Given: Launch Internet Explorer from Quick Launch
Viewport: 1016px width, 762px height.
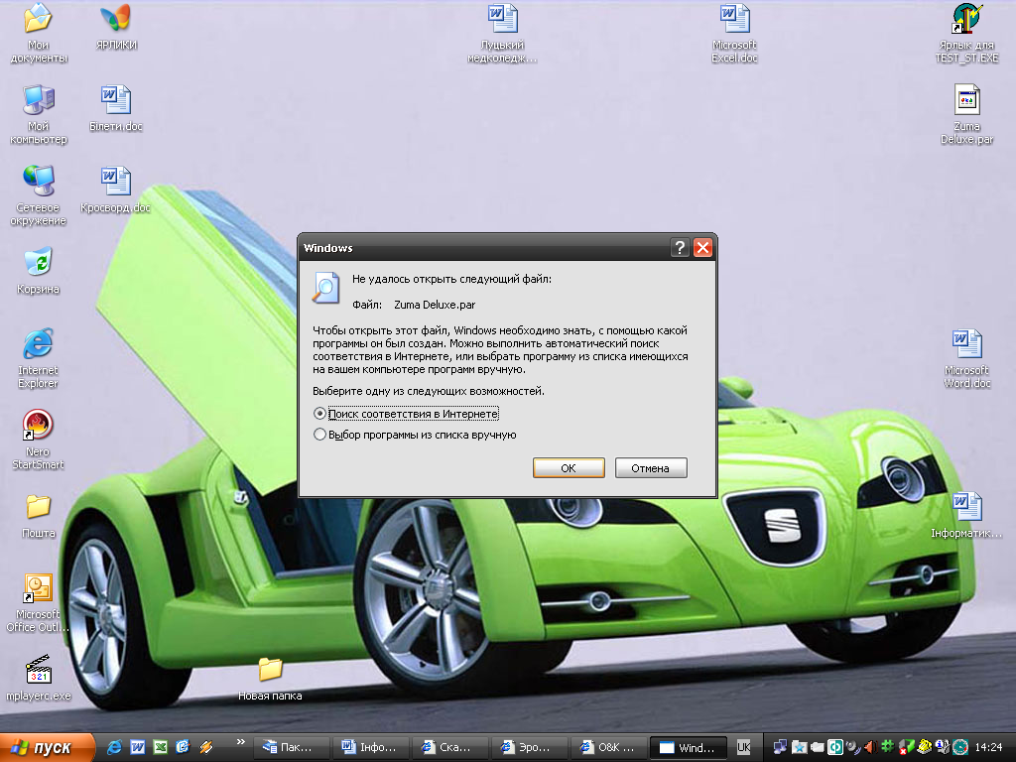Looking at the screenshot, I should tap(115, 747).
